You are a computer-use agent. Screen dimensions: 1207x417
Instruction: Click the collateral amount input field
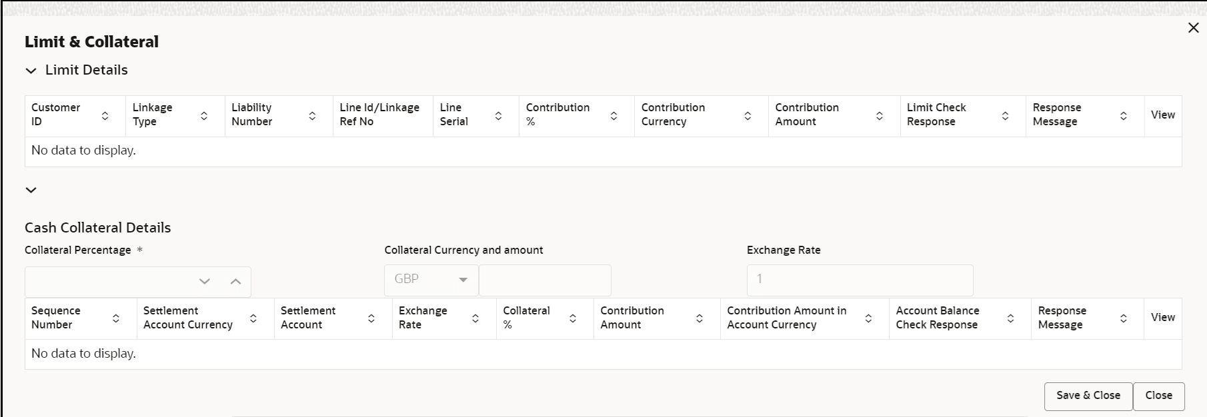[545, 280]
